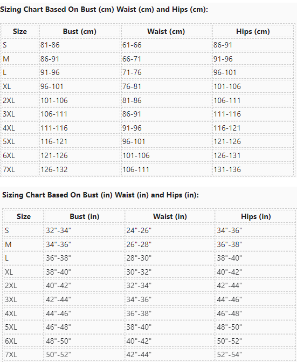
Task: Click the Bust (cm) column header
Action: pos(80,31)
